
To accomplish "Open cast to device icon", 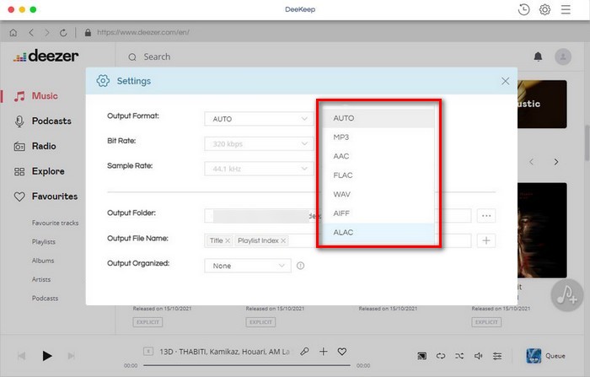I will (421, 356).
